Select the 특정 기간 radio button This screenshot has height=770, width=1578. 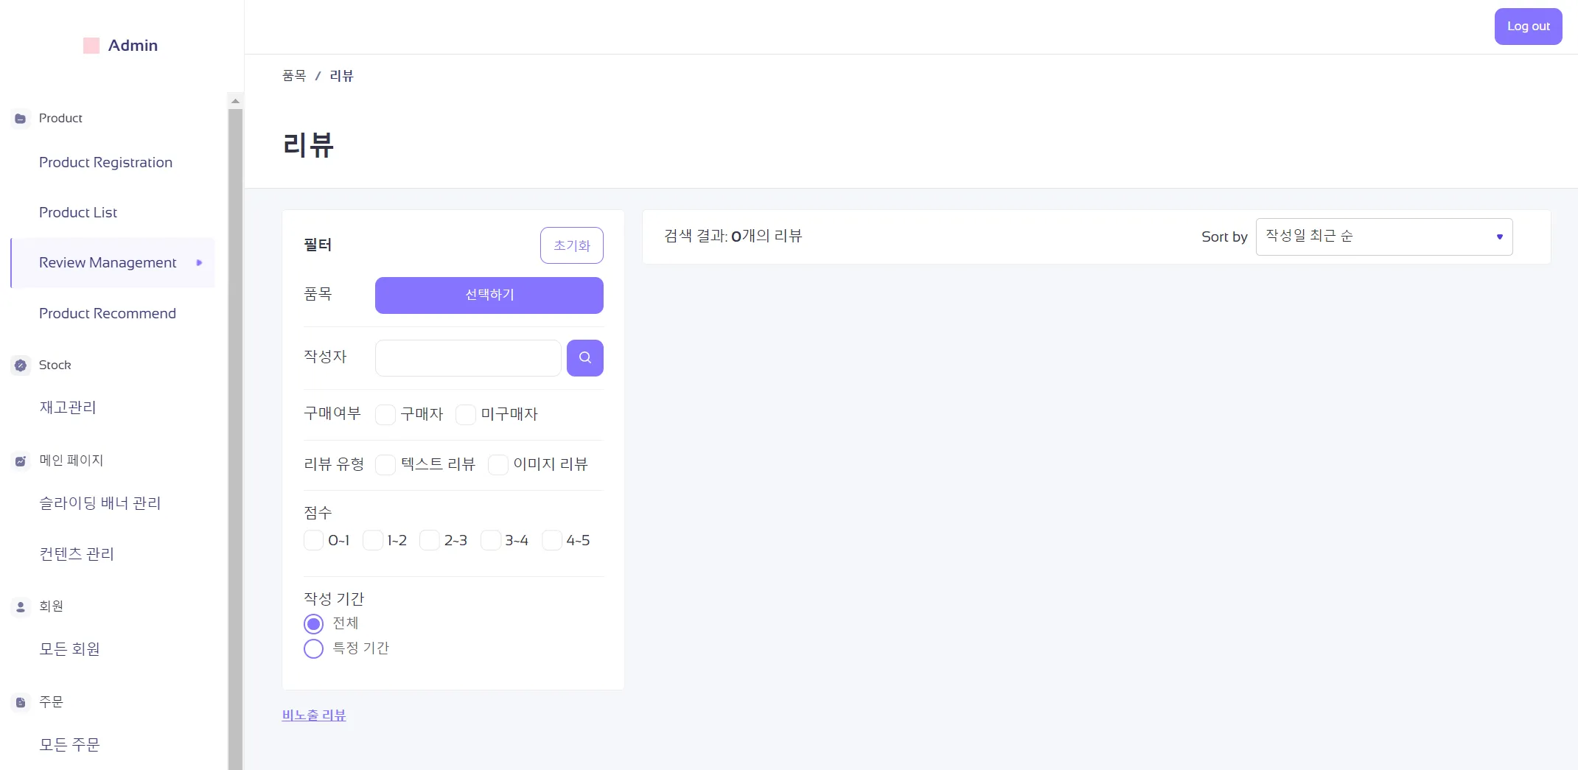tap(313, 649)
